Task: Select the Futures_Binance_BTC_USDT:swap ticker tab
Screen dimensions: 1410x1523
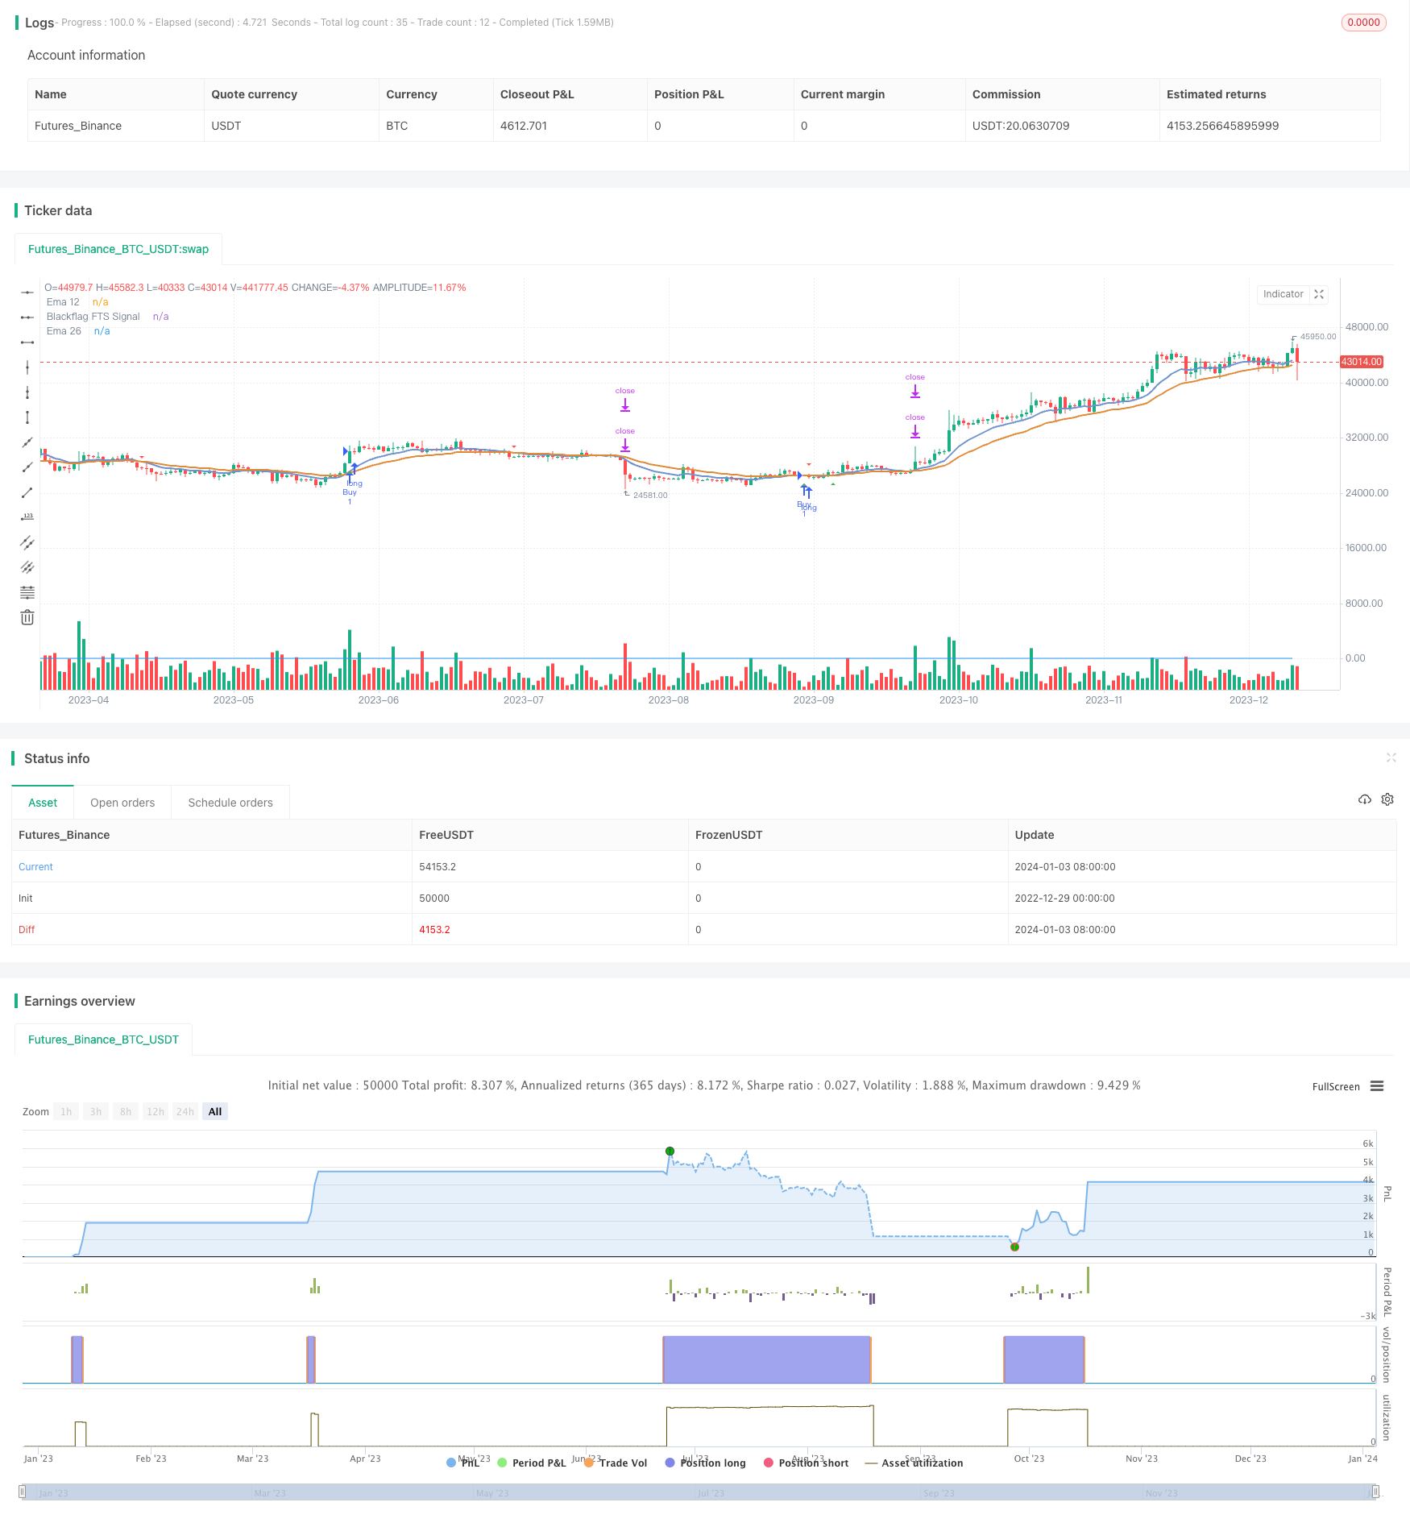Action: point(118,249)
